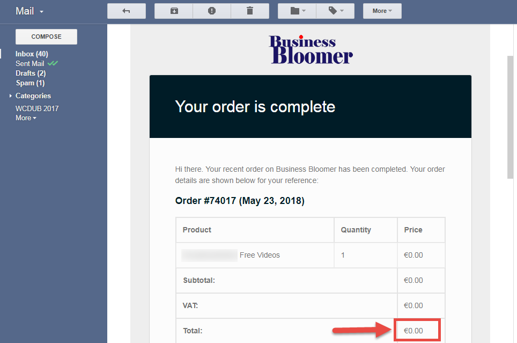Click the back arrow button

click(x=126, y=11)
